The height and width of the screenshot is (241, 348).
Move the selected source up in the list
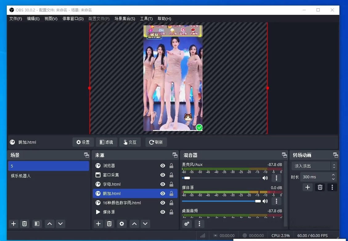(134, 224)
